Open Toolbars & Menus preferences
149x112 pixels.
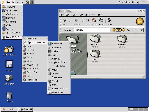[59, 88]
